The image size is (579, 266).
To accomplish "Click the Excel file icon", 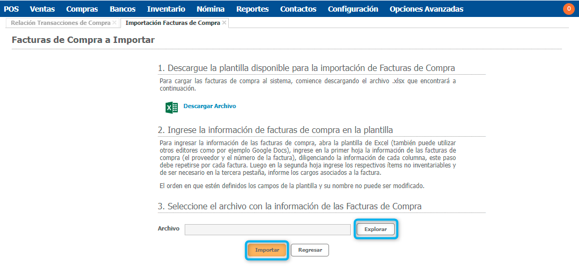I will (171, 107).
